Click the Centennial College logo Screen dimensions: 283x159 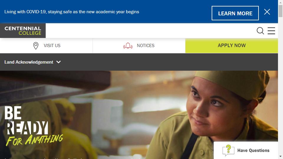click(23, 31)
